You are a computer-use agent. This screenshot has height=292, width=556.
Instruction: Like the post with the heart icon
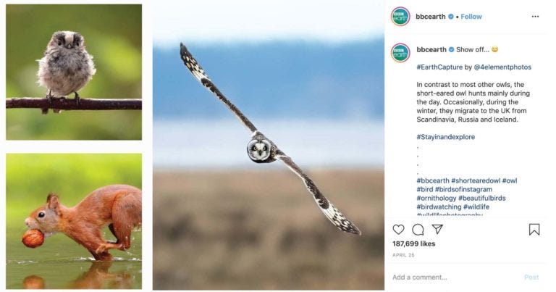[x=398, y=230]
